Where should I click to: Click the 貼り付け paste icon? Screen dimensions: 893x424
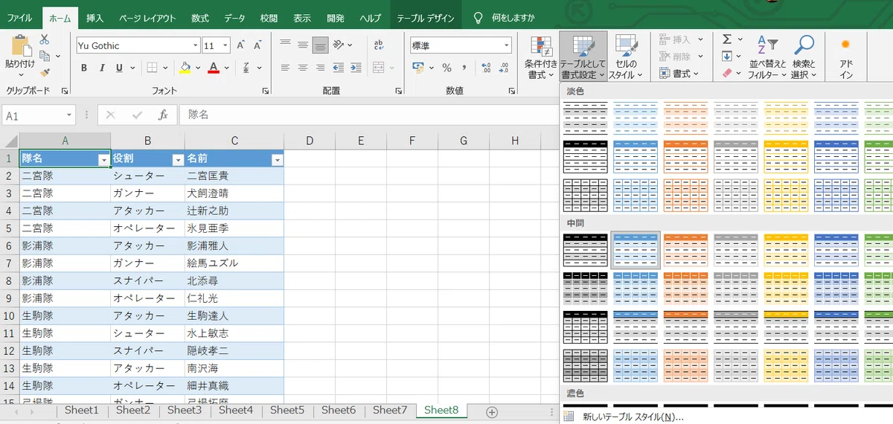coord(20,46)
